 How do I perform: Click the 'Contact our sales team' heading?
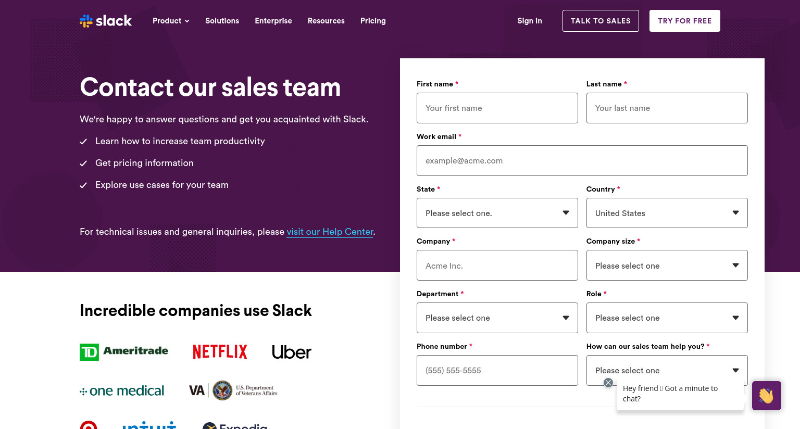(x=210, y=87)
